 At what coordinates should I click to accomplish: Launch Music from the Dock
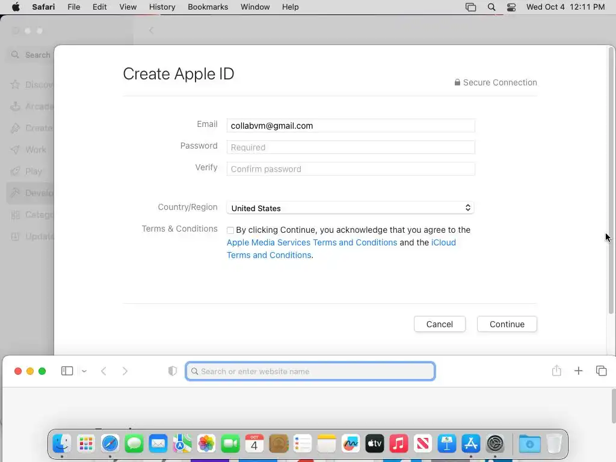coord(399,444)
